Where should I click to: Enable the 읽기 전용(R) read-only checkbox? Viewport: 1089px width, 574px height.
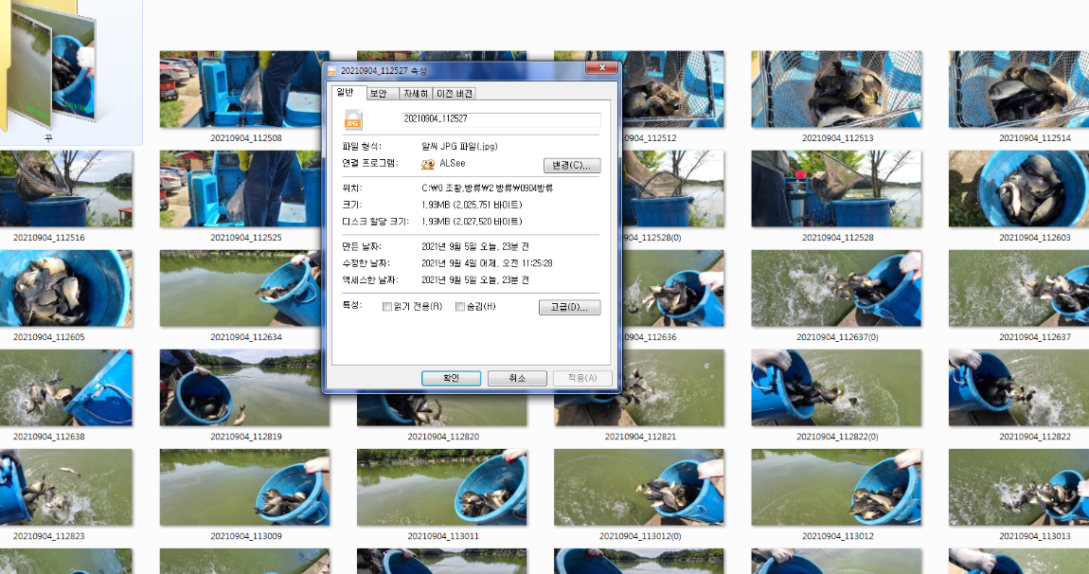(x=386, y=306)
